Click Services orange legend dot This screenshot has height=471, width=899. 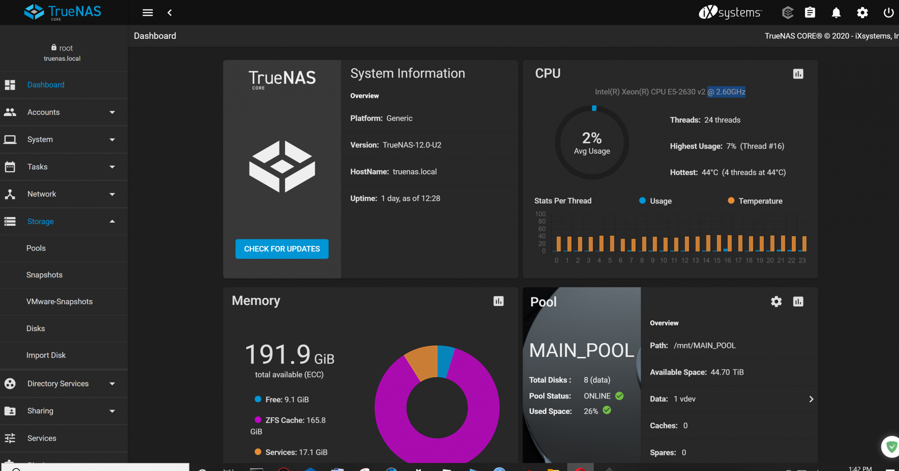point(258,452)
